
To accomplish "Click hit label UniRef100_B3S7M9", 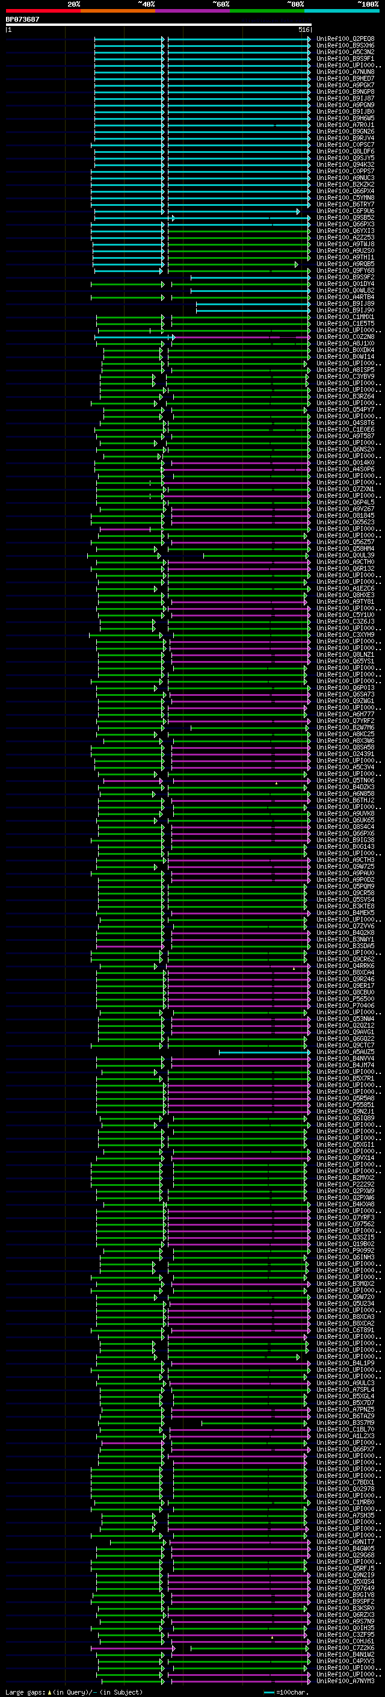I will (345, 1423).
